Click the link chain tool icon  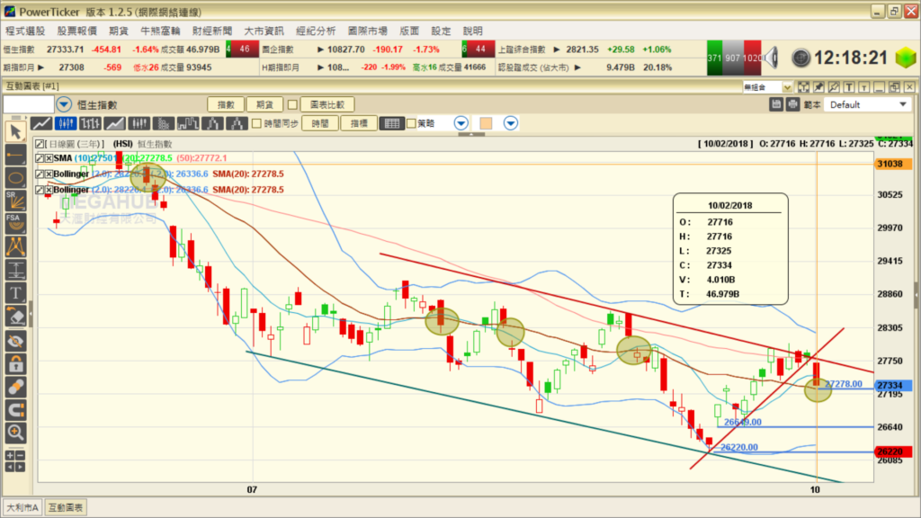(16, 387)
